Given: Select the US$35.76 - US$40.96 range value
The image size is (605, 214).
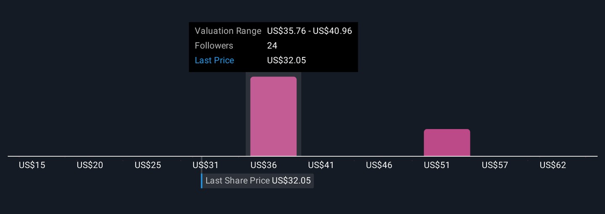Looking at the screenshot, I should point(309,31).
